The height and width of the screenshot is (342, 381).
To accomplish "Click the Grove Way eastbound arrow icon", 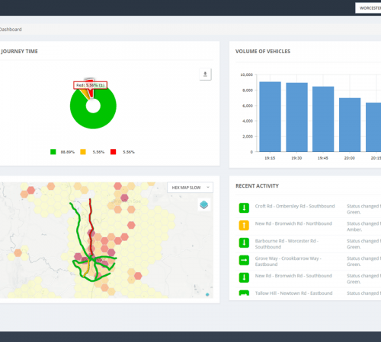I will 244,260.
